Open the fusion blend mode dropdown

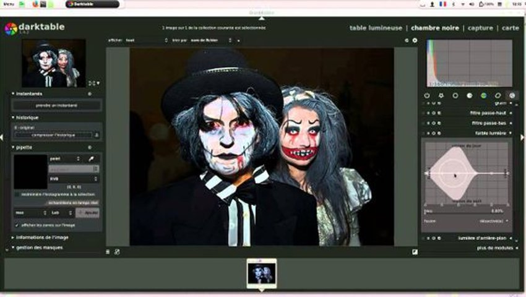pyautogui.click(x=467, y=221)
